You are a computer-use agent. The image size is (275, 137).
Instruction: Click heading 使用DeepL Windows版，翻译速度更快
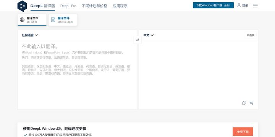[55, 129]
